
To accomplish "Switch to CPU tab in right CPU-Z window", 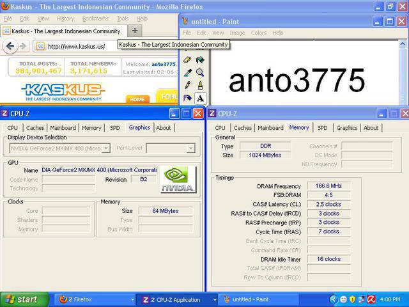I will click(220, 128).
